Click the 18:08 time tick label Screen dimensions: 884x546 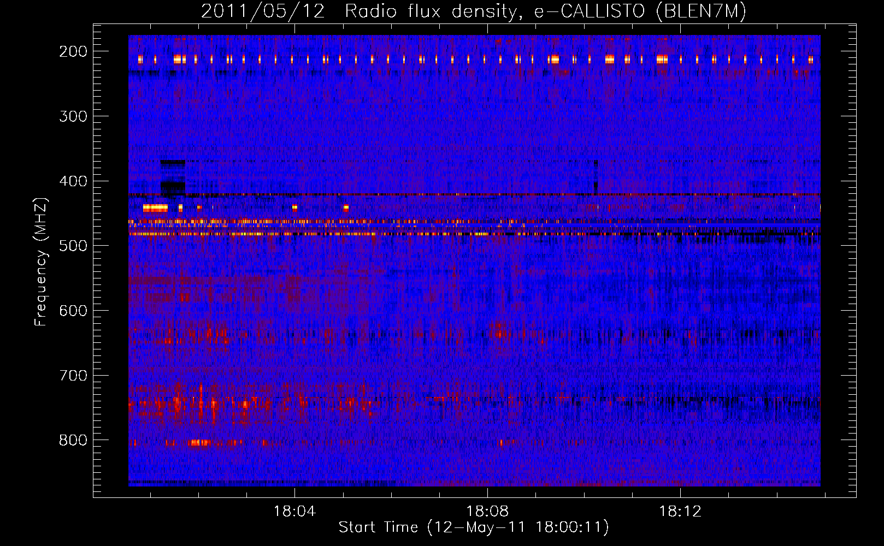(x=487, y=512)
